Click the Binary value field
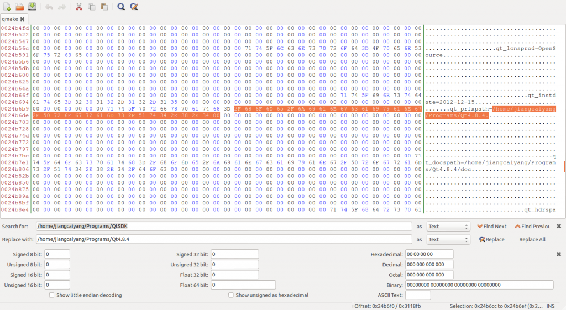This screenshot has width=566, height=310. click(479, 285)
